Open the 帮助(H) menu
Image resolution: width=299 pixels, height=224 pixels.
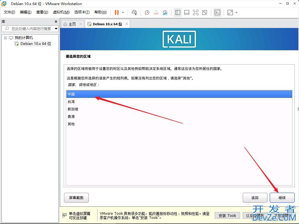click(x=100, y=12)
